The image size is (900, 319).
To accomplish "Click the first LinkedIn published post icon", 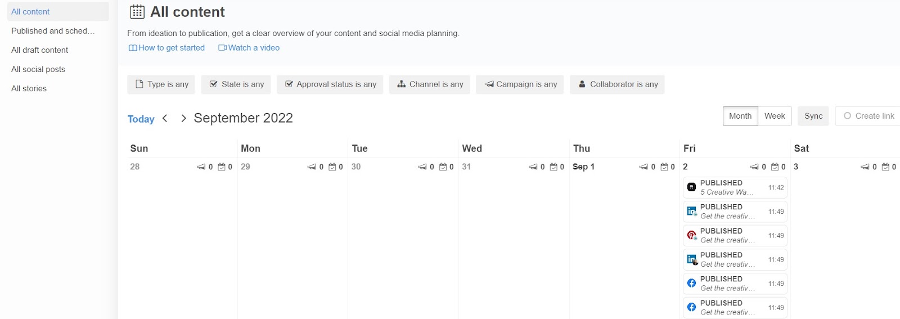I will point(691,212).
